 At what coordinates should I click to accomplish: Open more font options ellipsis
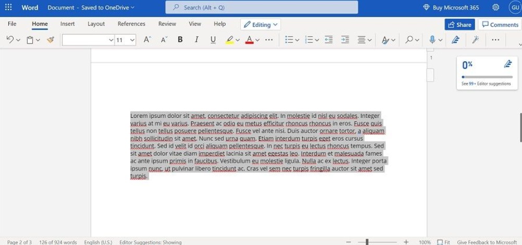click(x=269, y=40)
